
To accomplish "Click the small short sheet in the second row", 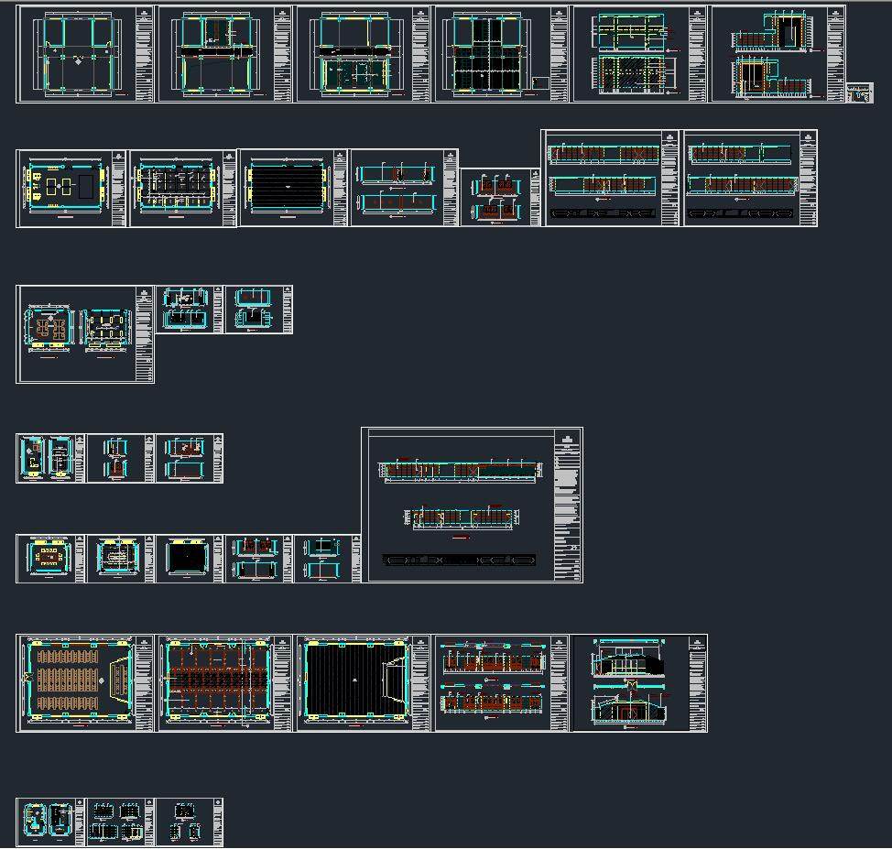I will (500, 196).
